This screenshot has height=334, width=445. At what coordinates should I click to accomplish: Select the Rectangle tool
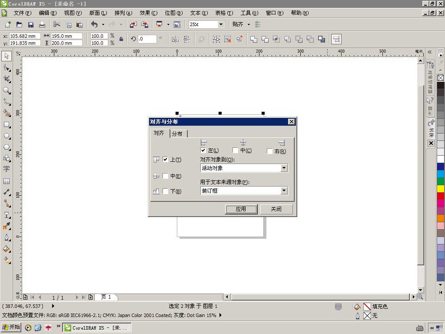[x=7, y=125]
